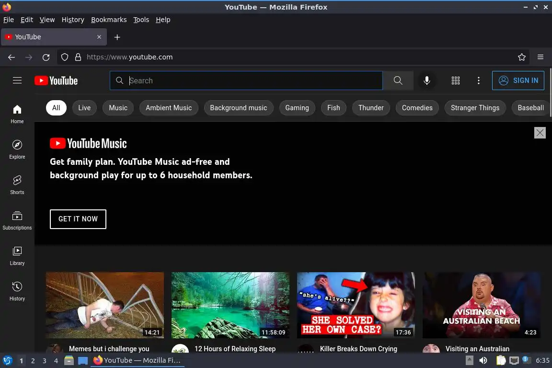Open the memes video thumbnail 14:21
The image size is (552, 368).
click(104, 305)
